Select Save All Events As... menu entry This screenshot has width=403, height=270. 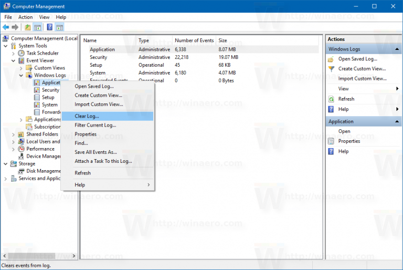tap(96, 152)
